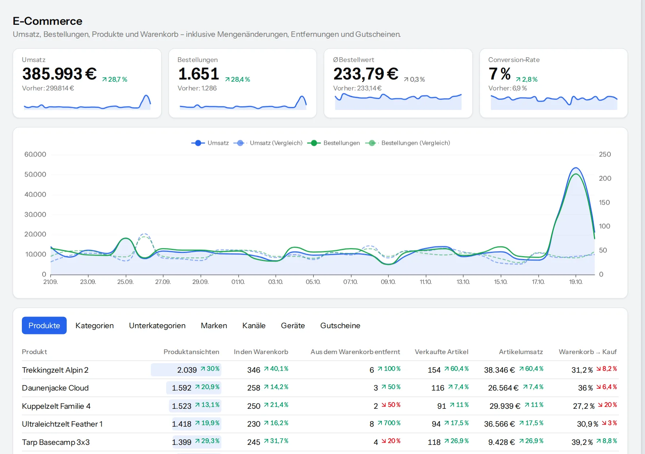Switch to the Kategorien tab
Image resolution: width=645 pixels, height=454 pixels.
pyautogui.click(x=94, y=325)
